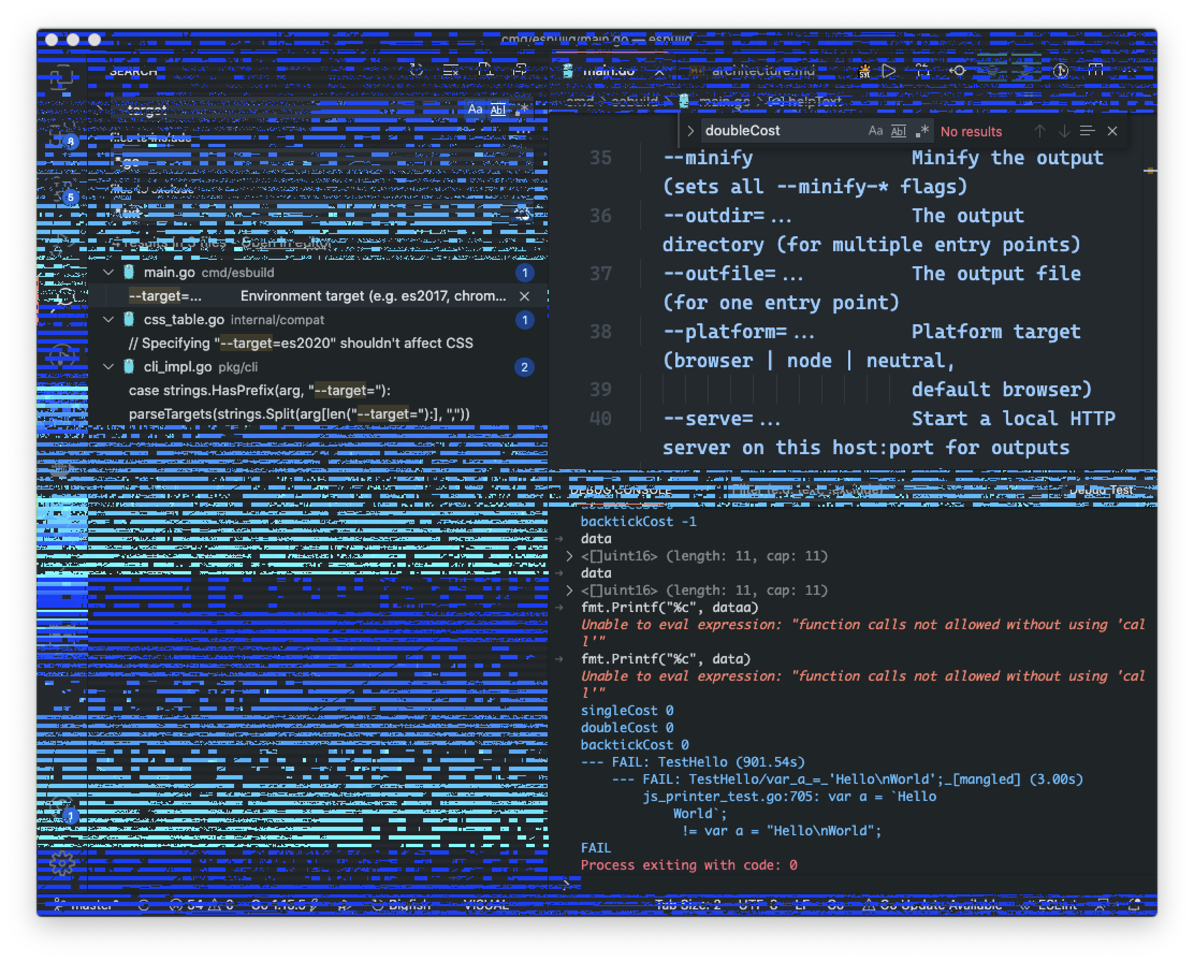
Task: Dismiss the --target match in main.go results
Action: pos(524,296)
